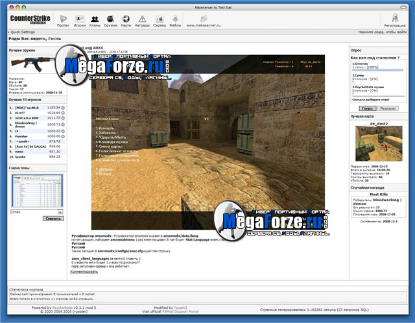Open the large Counter-Strike game screenshot
This screenshot has width=415, height=323.
tap(208, 142)
